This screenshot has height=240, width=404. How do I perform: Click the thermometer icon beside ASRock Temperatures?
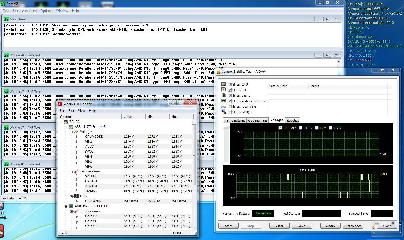pyautogui.click(x=76, y=171)
